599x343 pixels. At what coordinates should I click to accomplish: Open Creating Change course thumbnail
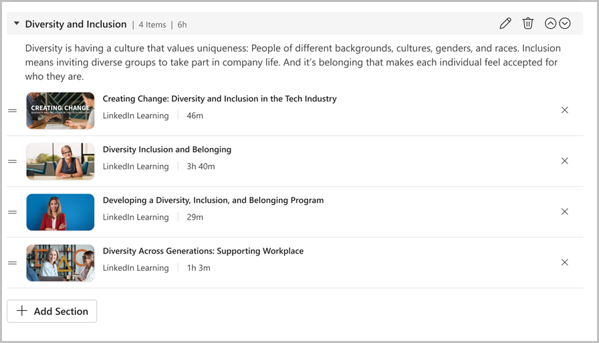[x=60, y=111]
